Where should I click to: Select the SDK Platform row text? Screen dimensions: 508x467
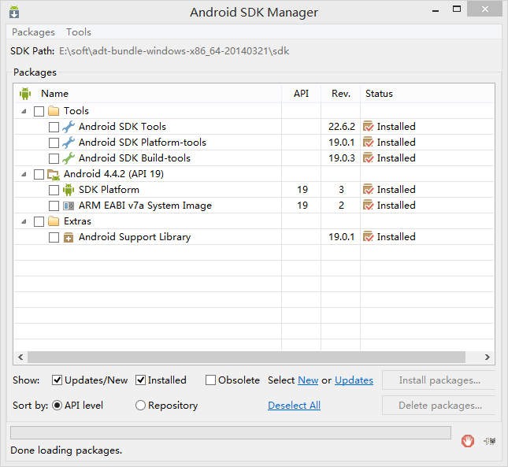pos(109,190)
